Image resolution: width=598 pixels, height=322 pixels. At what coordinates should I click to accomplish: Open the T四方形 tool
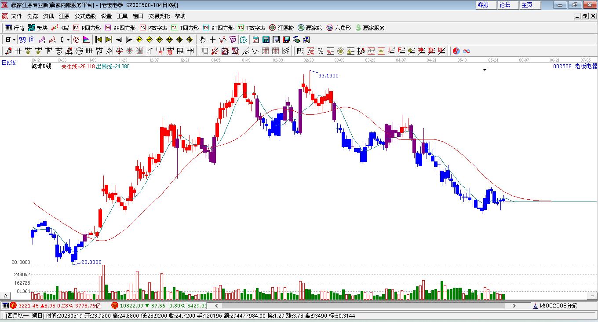click(x=185, y=28)
